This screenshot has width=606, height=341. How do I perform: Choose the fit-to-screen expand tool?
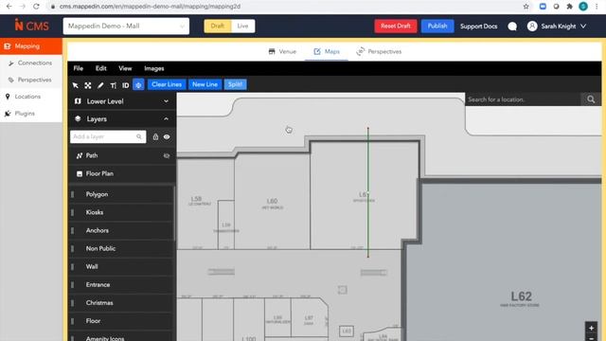tap(88, 85)
